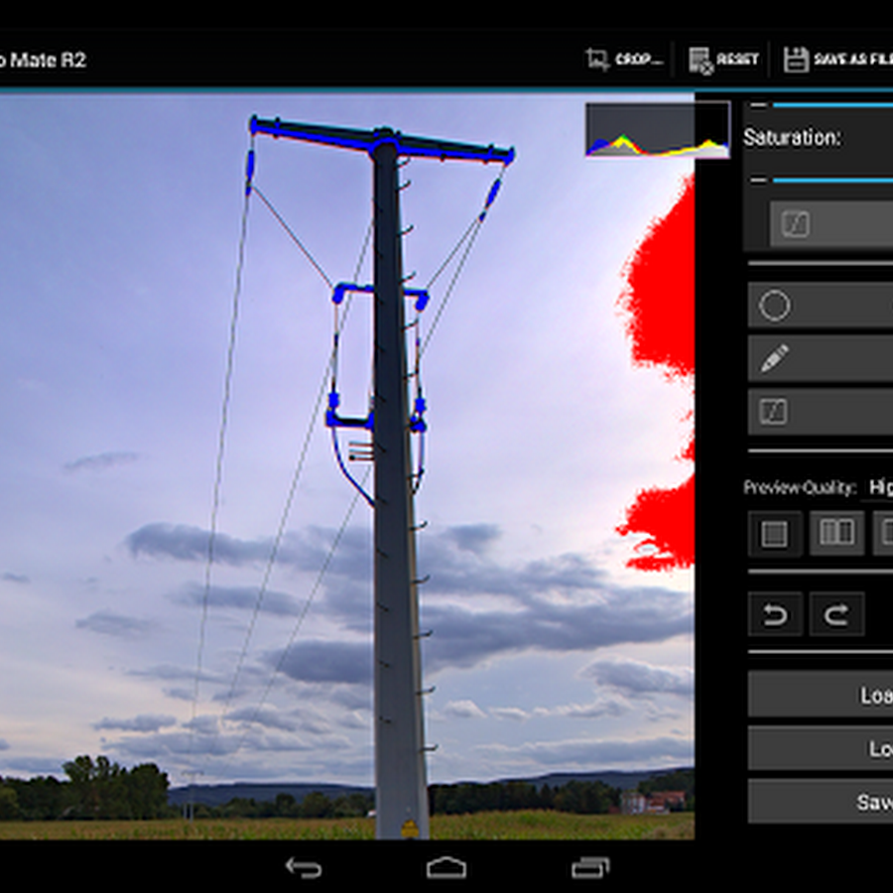Image resolution: width=893 pixels, height=893 pixels.
Task: Tap the Android recent apps icon
Action: (590, 868)
